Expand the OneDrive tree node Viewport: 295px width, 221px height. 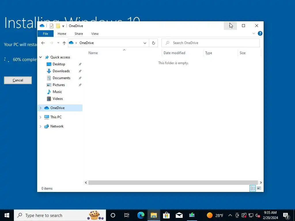pyautogui.click(x=40, y=108)
